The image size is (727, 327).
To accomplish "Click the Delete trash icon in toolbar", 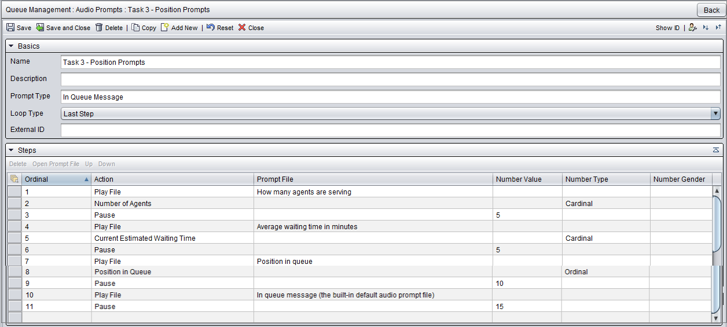I will [99, 27].
